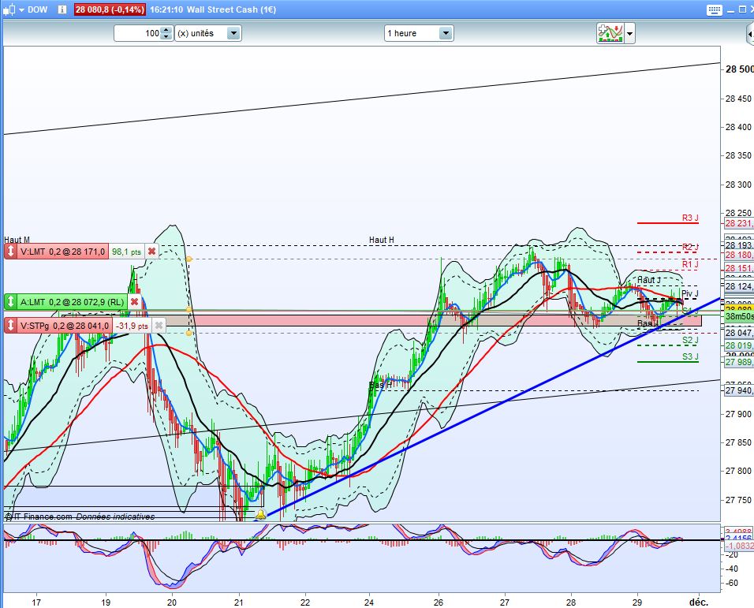Click the 28 019 S2 price tag
This screenshot has width=754, height=608.
738,345
